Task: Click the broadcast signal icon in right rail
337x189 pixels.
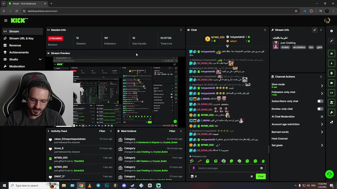Action: 331,93
